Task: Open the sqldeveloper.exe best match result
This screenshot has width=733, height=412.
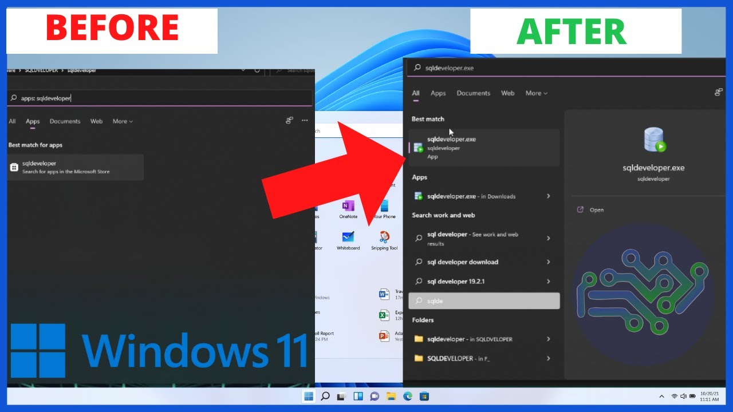Action: tap(484, 148)
